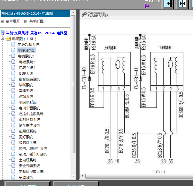193x186 pixels.
Task: Click the purple play arrow icon
Action: pyautogui.click(x=147, y=6)
